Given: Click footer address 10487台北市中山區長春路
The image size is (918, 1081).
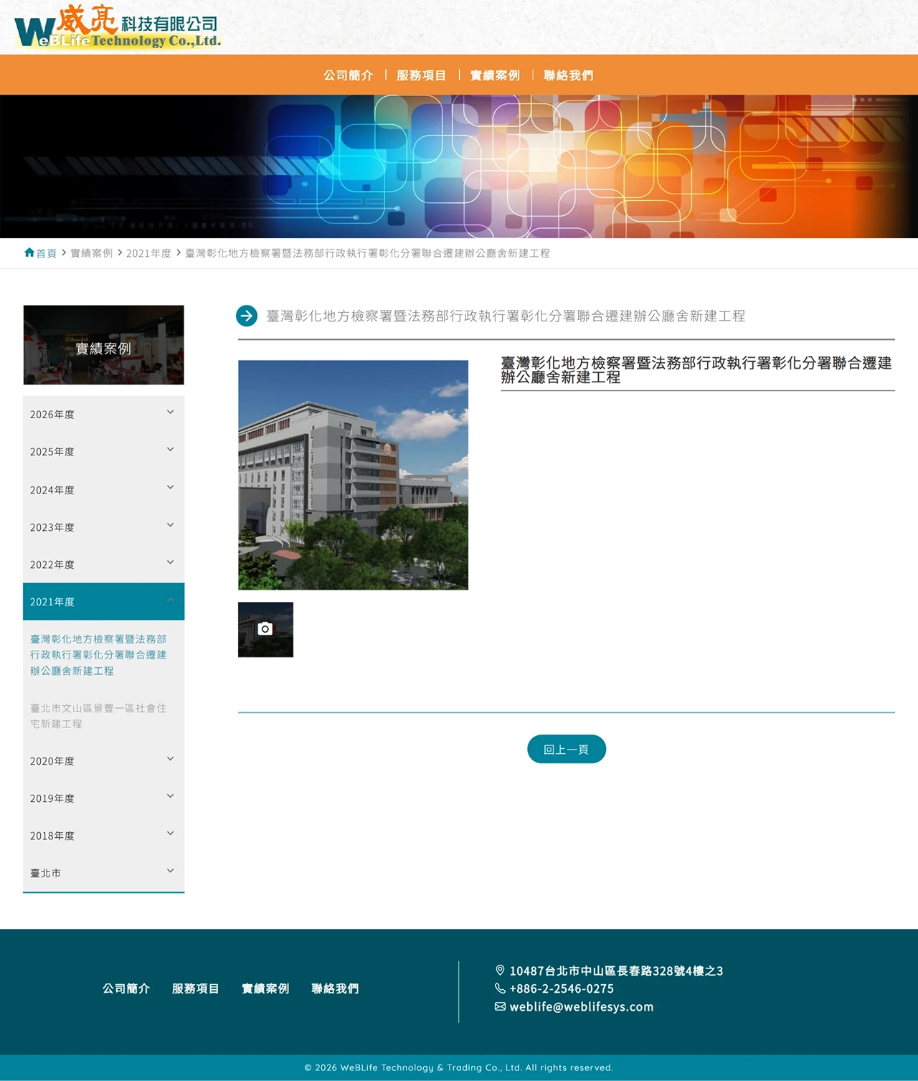Looking at the screenshot, I should (x=616, y=971).
